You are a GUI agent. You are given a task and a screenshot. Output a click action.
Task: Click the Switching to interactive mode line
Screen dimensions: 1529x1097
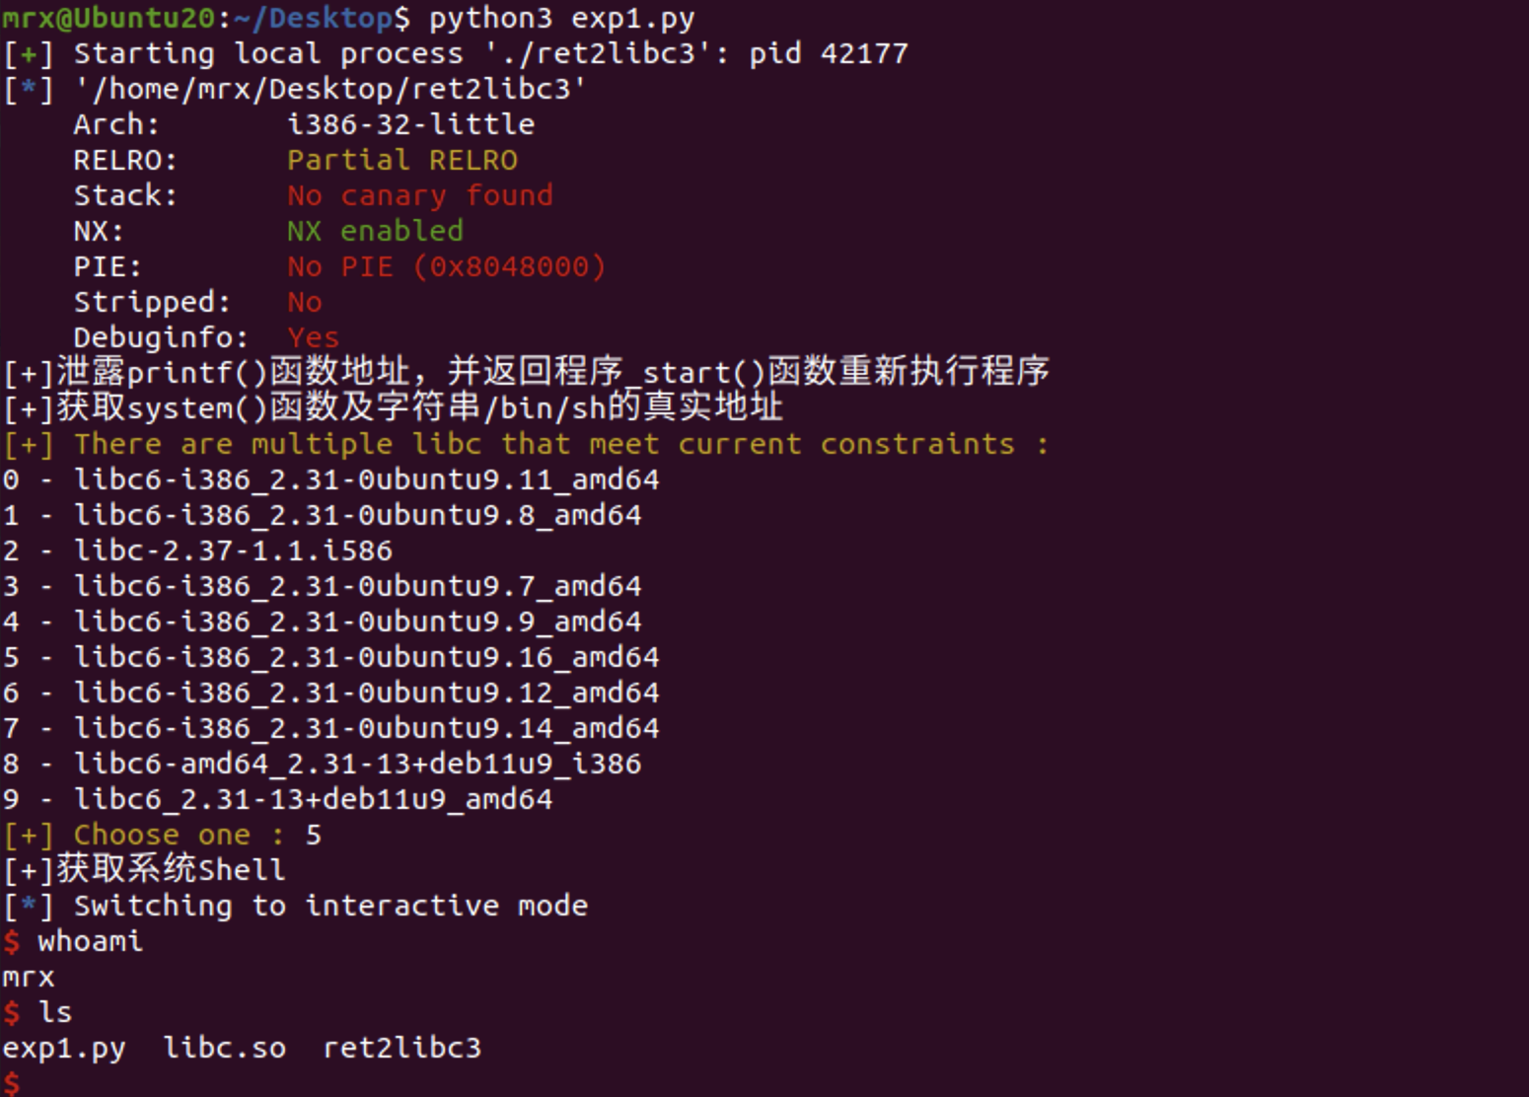click(x=296, y=906)
